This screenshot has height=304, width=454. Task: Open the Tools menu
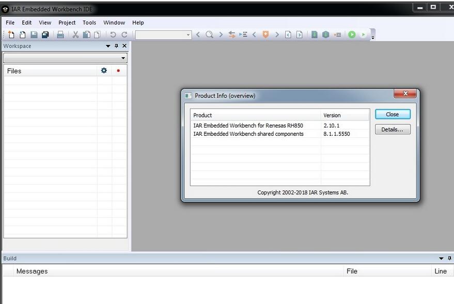[89, 23]
